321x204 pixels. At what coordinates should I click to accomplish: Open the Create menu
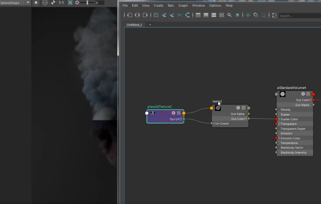click(x=158, y=6)
